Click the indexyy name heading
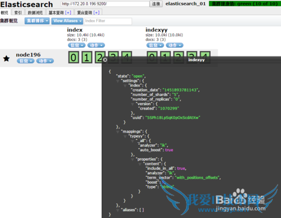Image resolution: width=281 pixels, height=218 pixels. (x=157, y=30)
